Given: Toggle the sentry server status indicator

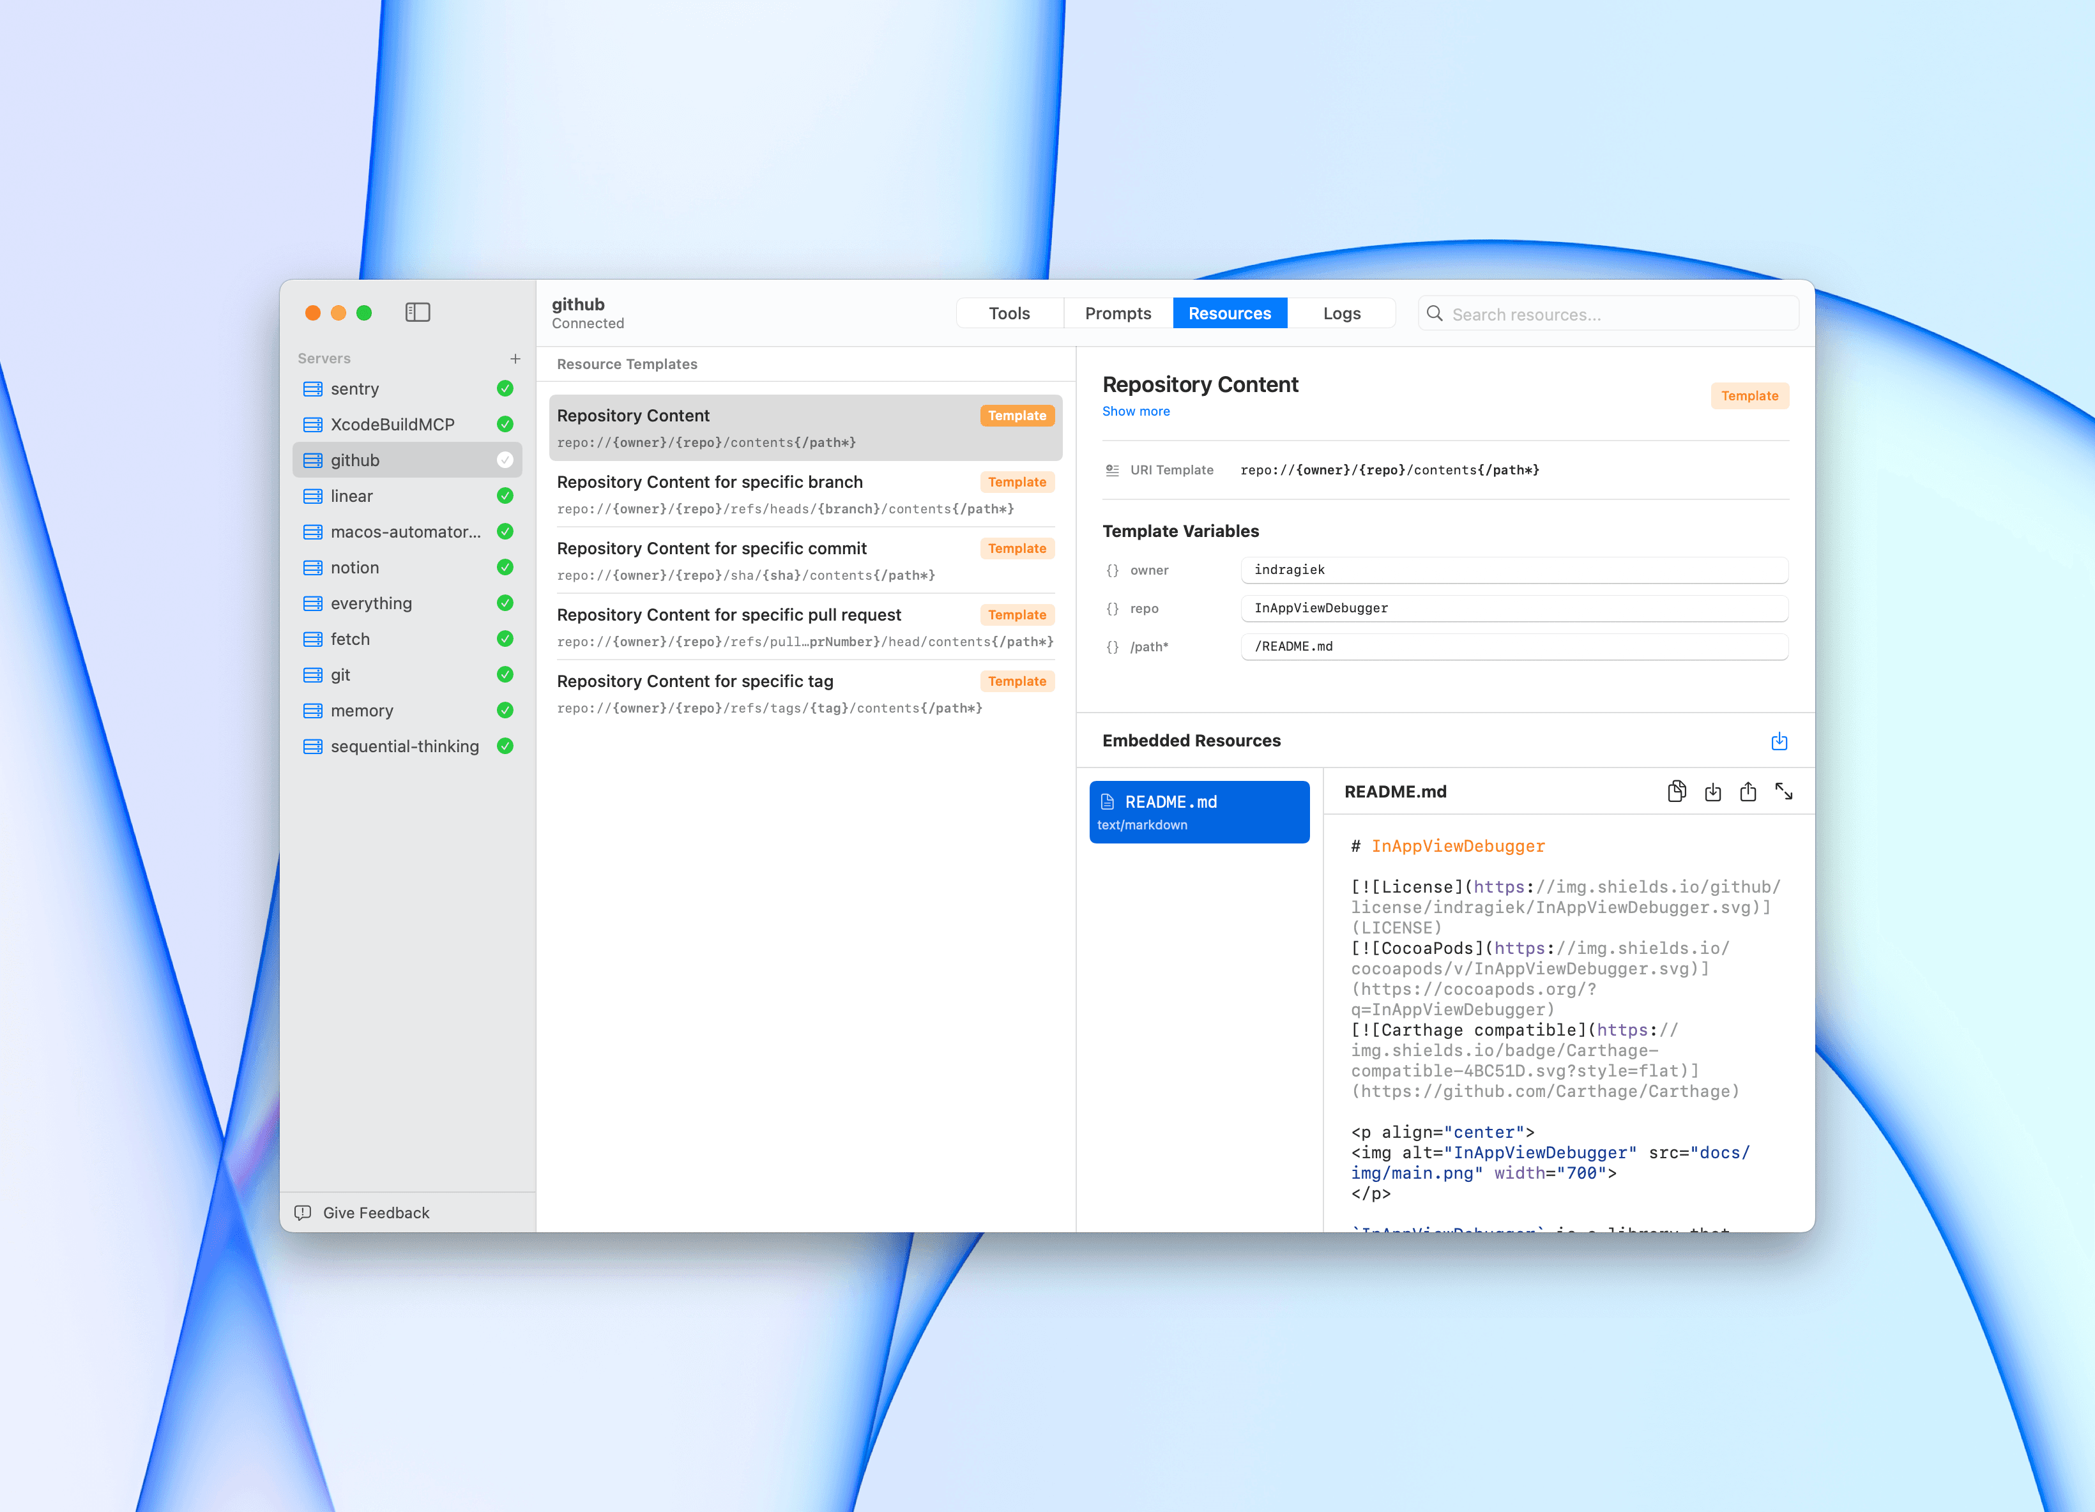Looking at the screenshot, I should 505,389.
